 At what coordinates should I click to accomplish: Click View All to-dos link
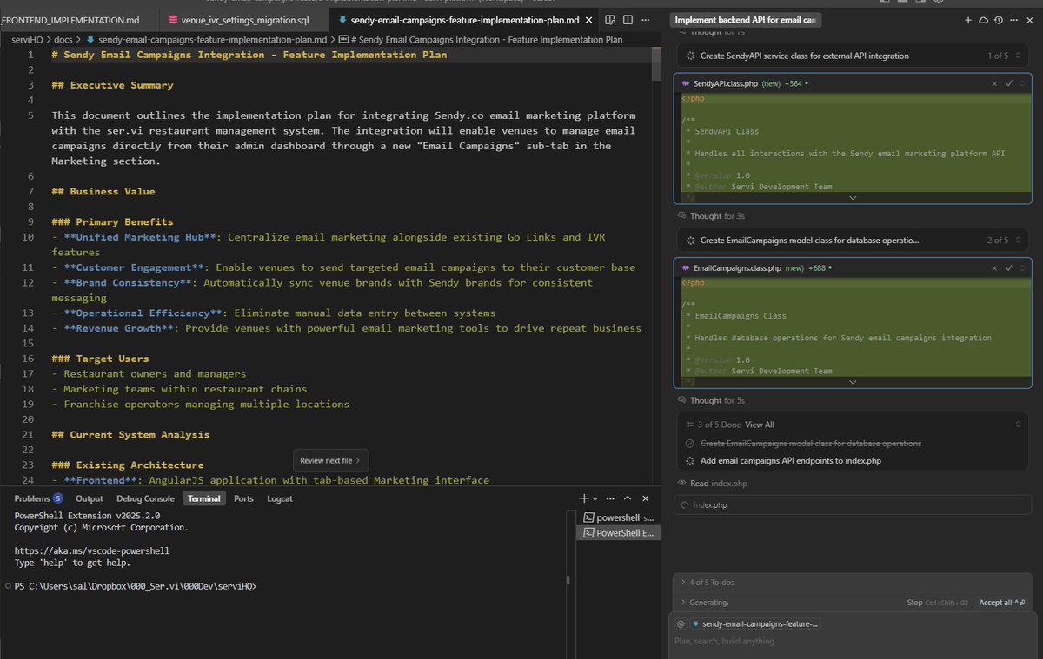coord(760,425)
